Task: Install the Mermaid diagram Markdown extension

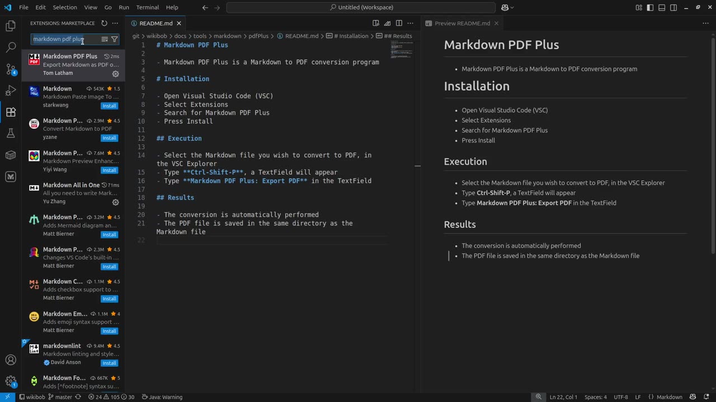Action: (x=109, y=234)
